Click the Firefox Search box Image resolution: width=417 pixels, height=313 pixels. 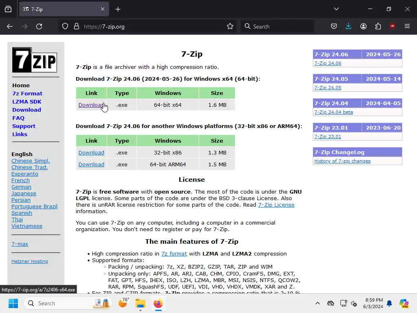(277, 26)
